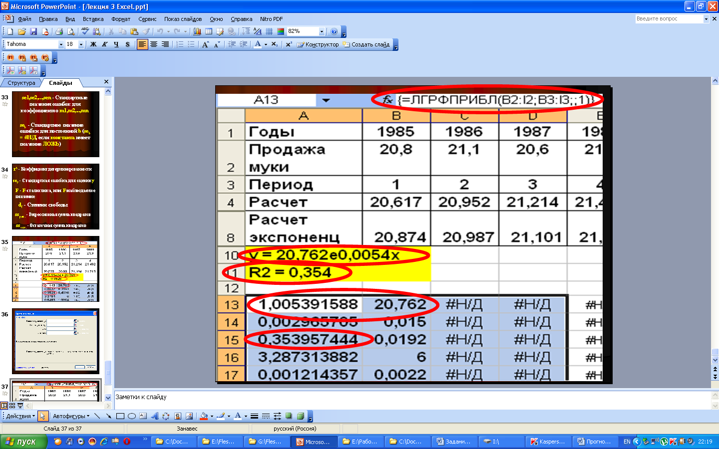
Task: Click the Undo arrow
Action: [160, 31]
